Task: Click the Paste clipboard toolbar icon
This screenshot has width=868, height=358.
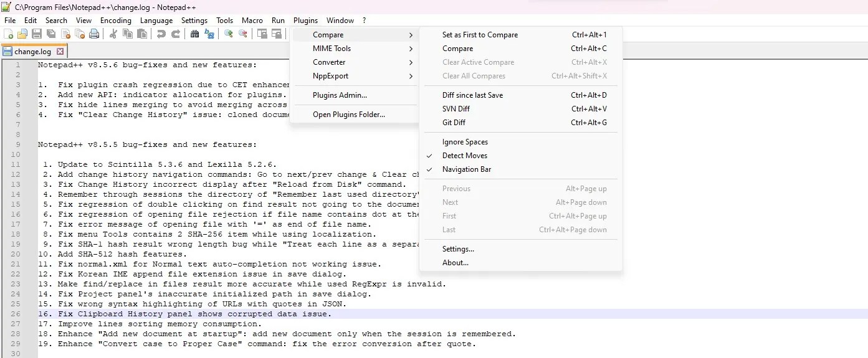Action: click(142, 34)
